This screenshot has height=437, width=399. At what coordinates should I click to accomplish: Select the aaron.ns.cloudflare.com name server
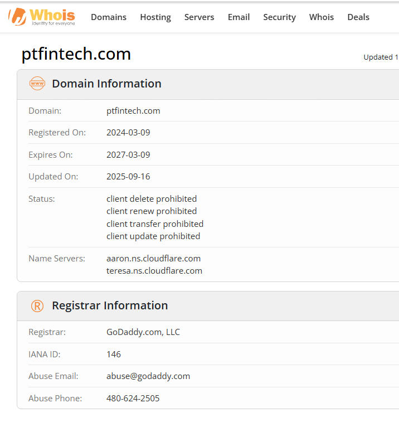(154, 259)
